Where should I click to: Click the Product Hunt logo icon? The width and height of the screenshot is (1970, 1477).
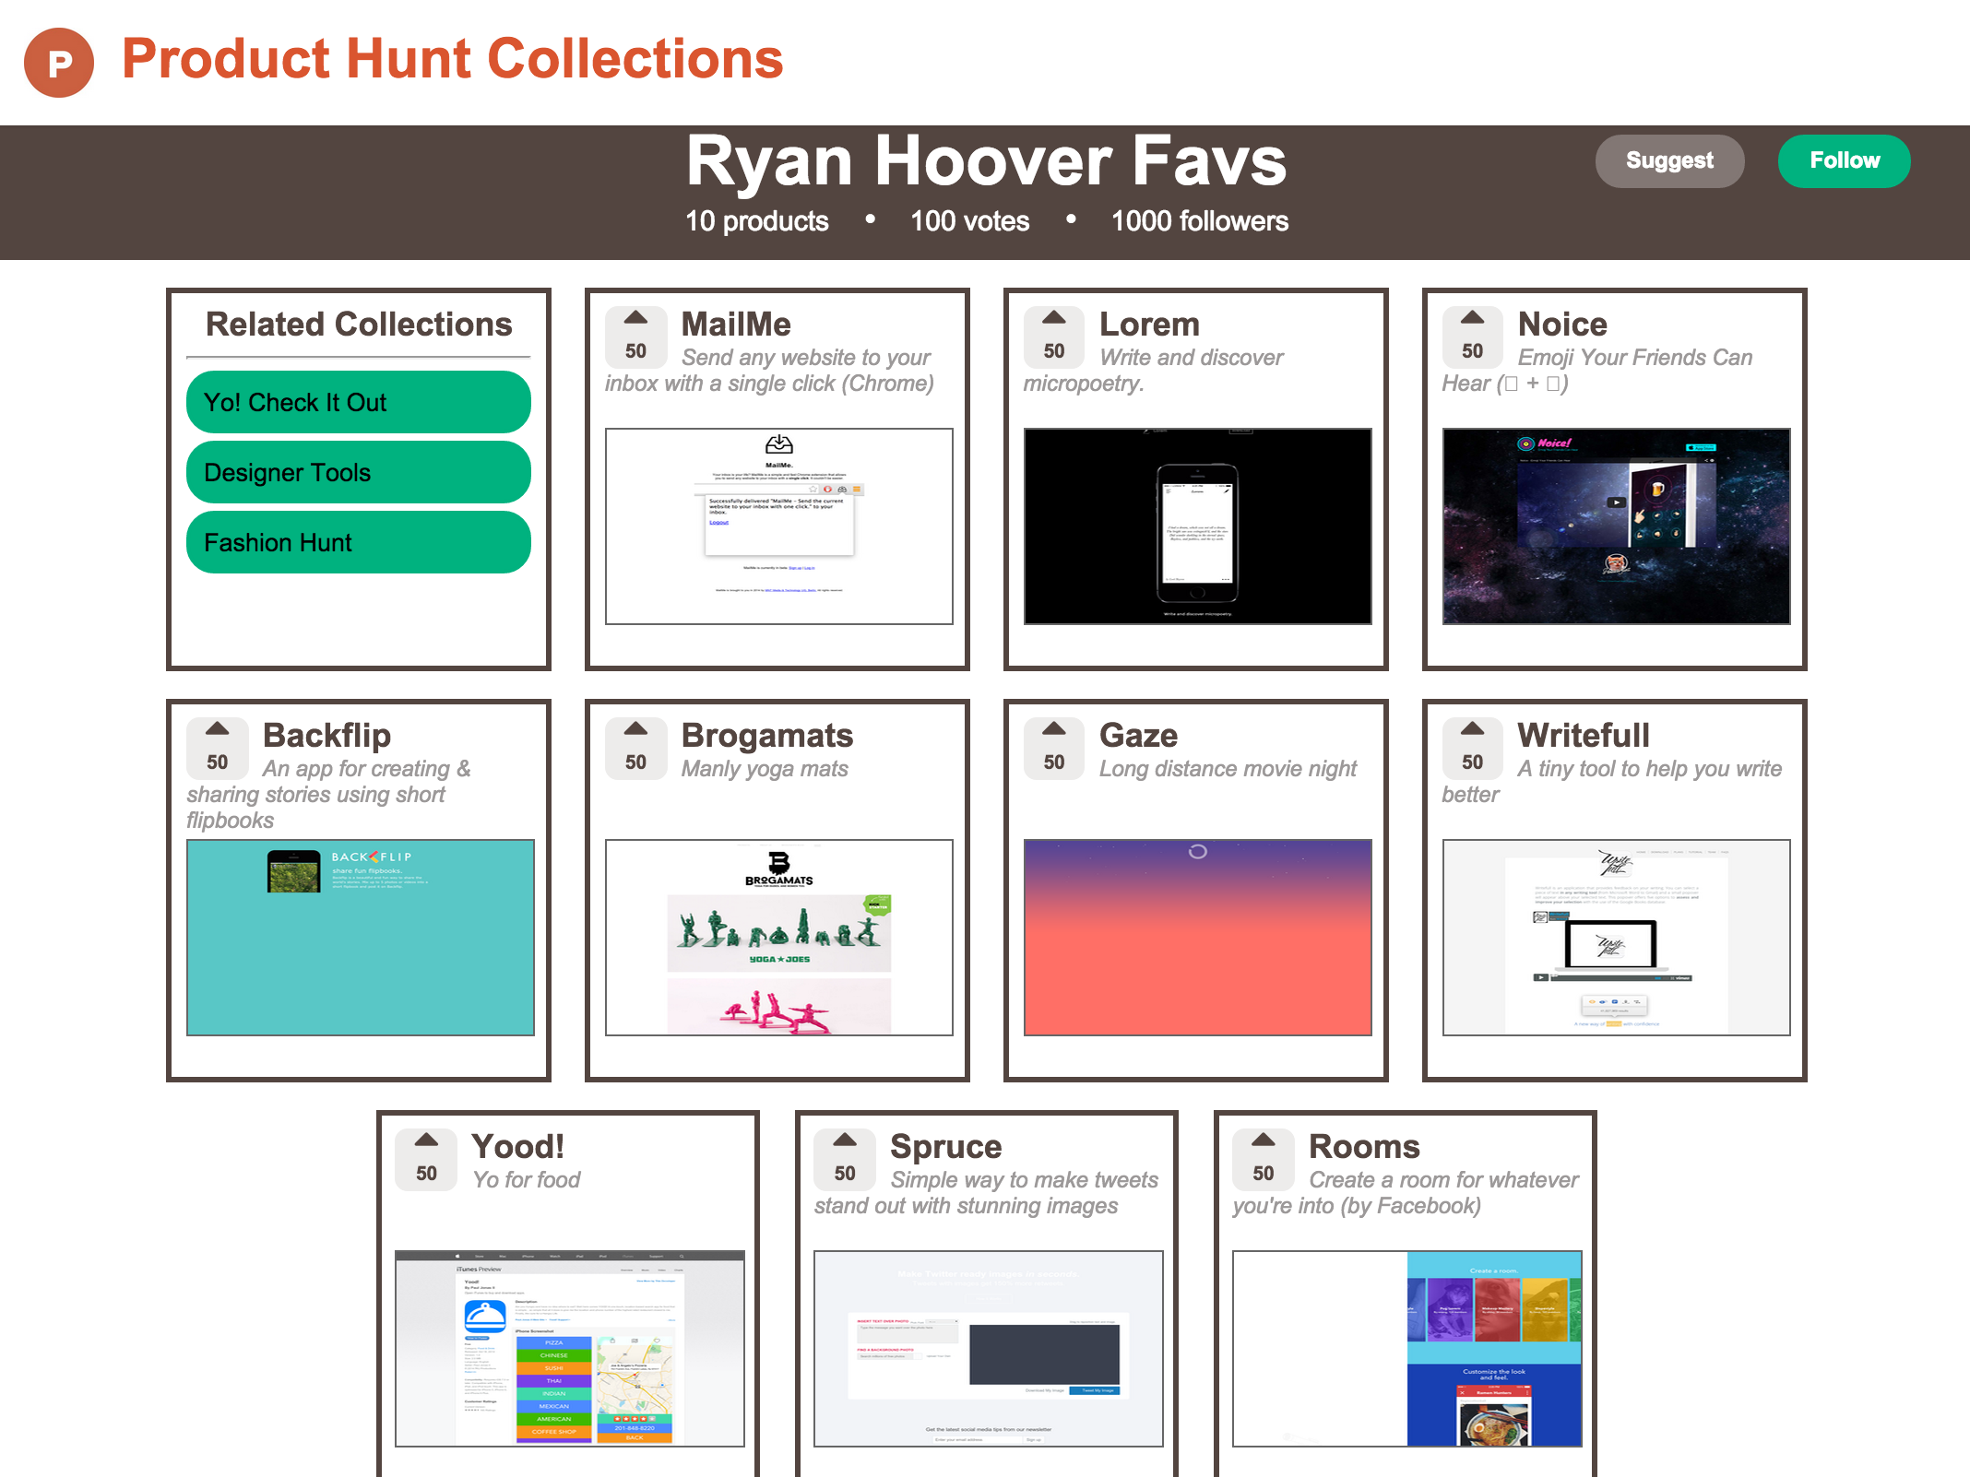(x=59, y=62)
